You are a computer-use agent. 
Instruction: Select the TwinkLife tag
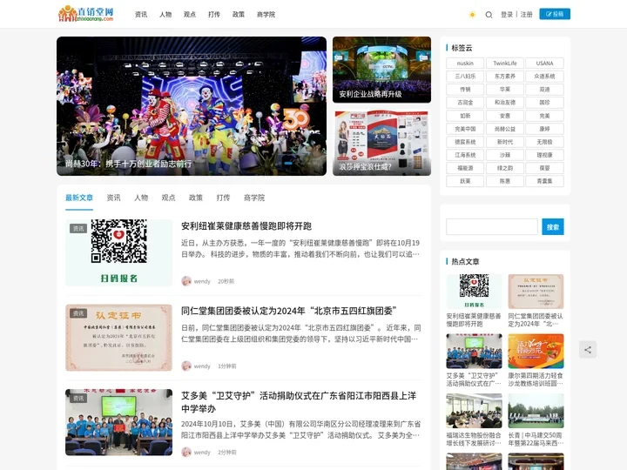coord(504,64)
